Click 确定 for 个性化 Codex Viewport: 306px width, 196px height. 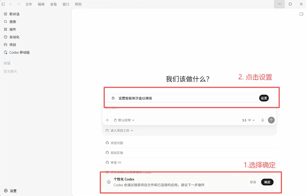coord(267,182)
